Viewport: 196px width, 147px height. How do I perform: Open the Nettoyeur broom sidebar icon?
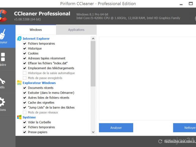pyautogui.click(x=3, y=34)
